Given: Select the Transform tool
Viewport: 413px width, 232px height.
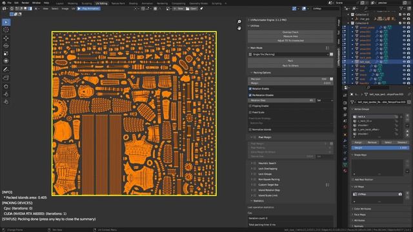Looking at the screenshot, I should 6,61.
